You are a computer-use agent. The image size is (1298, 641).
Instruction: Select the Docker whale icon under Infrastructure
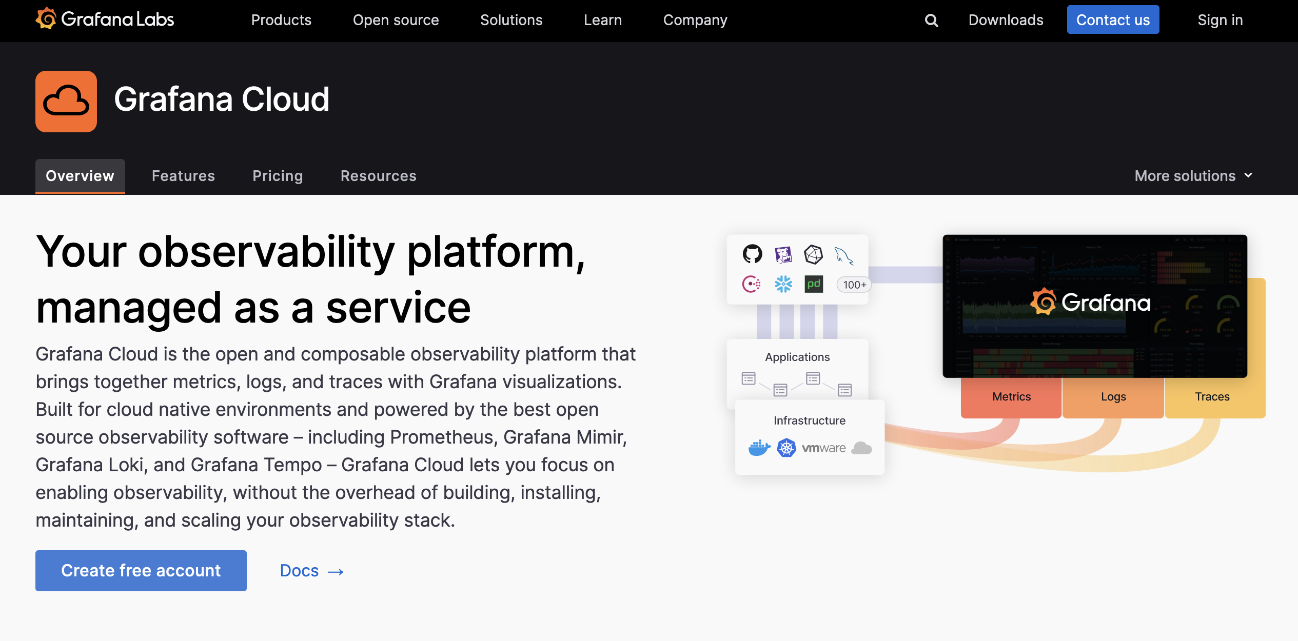[759, 448]
